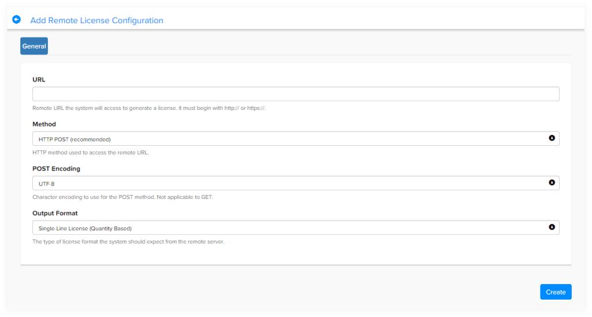
Task: Click the Remote URL help text
Action: click(149, 108)
